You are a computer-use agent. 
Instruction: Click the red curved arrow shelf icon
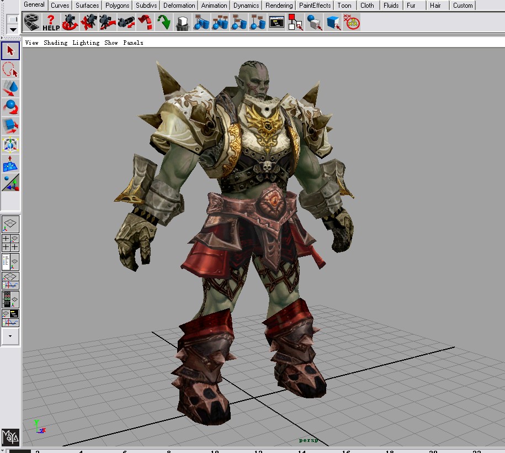(145, 22)
